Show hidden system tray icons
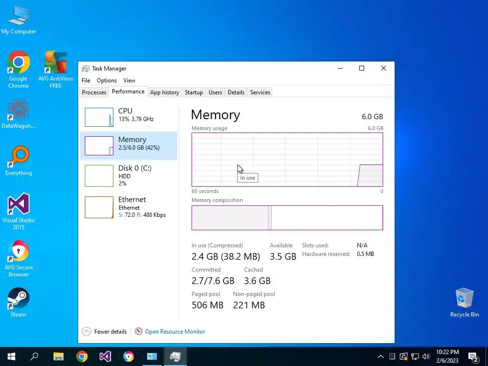 point(381,356)
